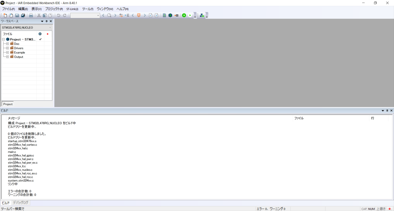Expand the Example folder node
The image size is (394, 211).
(x=7, y=52)
